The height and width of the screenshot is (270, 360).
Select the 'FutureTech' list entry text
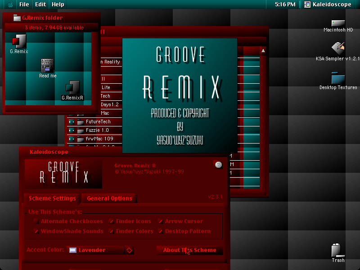[x=98, y=121]
